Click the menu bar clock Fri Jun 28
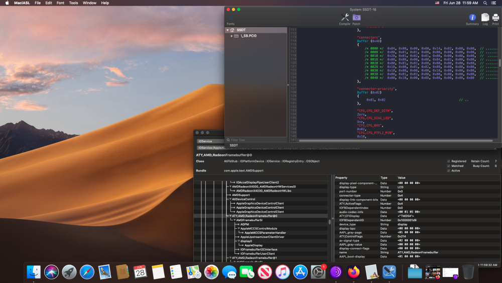Viewport: 502px width, 283px height. point(460,3)
